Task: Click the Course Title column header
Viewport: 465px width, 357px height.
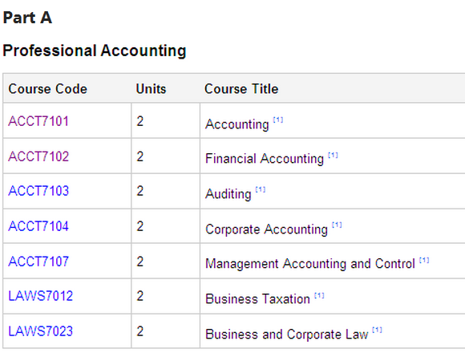Action: (241, 89)
